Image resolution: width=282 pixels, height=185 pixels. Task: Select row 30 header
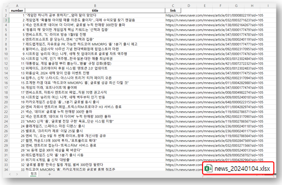click(6, 150)
